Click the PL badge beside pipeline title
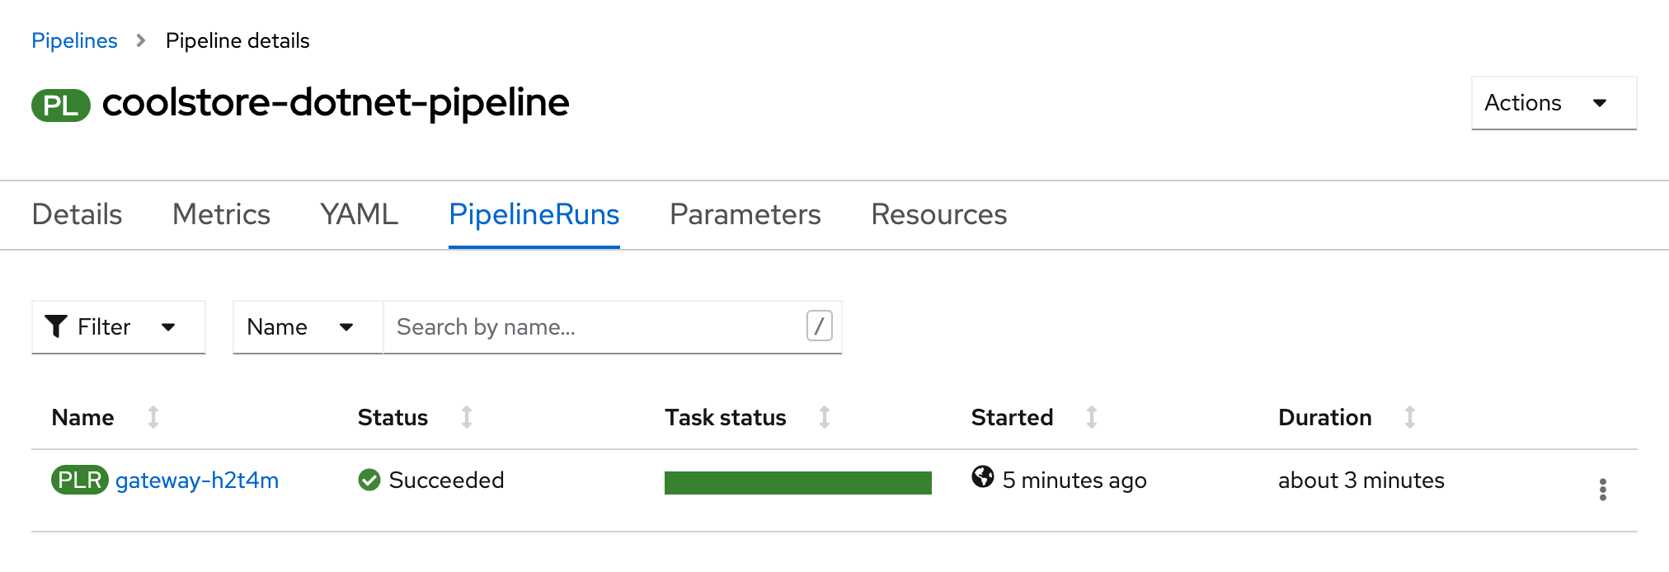 [61, 105]
